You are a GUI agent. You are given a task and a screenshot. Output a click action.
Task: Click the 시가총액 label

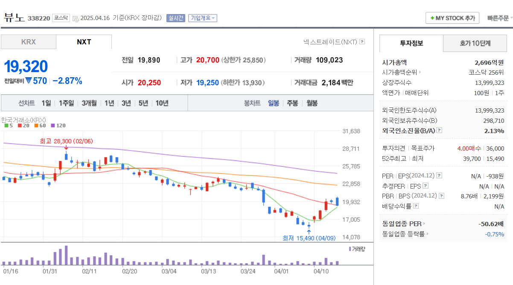pos(394,62)
